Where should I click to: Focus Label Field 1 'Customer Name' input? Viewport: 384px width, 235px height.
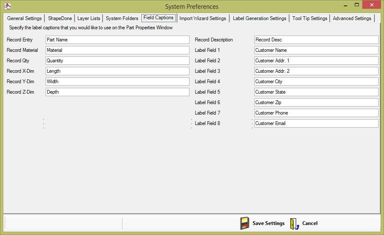click(x=316, y=50)
